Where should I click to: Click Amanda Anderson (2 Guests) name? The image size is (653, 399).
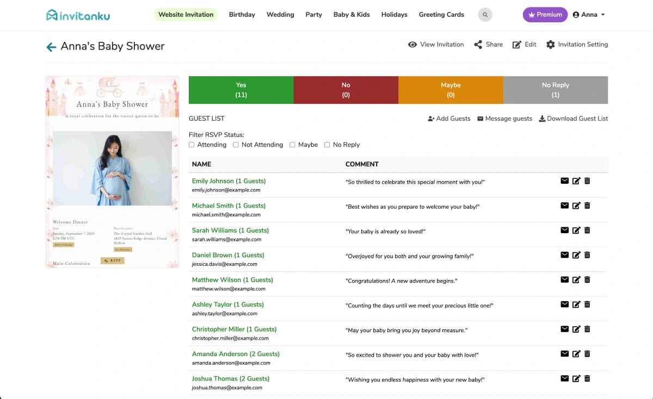[x=236, y=354]
